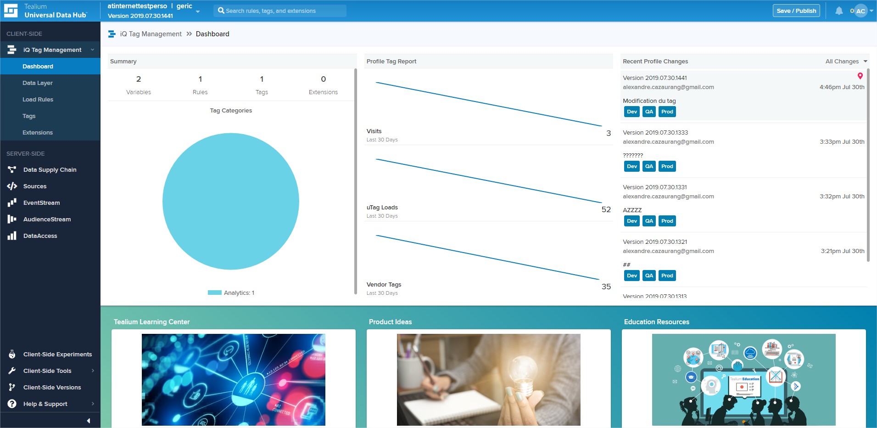
Task: Expand the Client-Side Tools menu
Action: (47, 371)
